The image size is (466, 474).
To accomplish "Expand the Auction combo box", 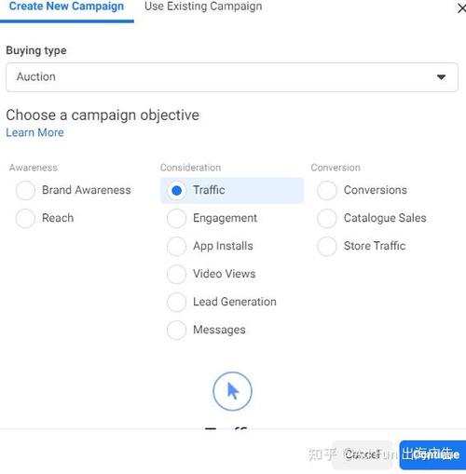I will (232, 77).
